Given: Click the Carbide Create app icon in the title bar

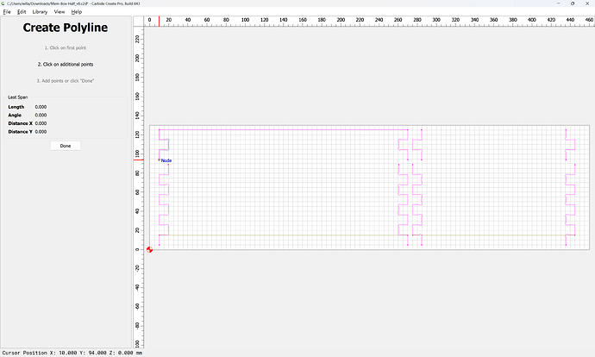Looking at the screenshot, I should tap(3, 3).
